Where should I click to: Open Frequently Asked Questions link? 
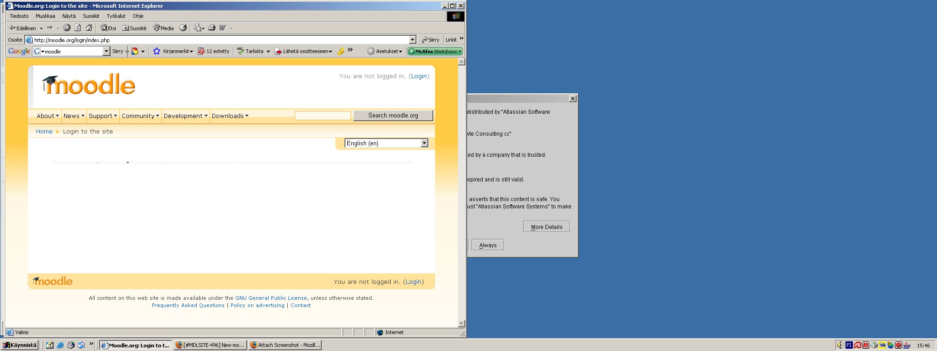click(188, 305)
